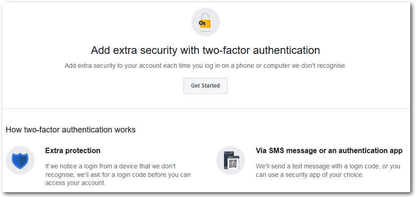
Task: Select the 'Extra protection' title
Action: click(x=73, y=150)
